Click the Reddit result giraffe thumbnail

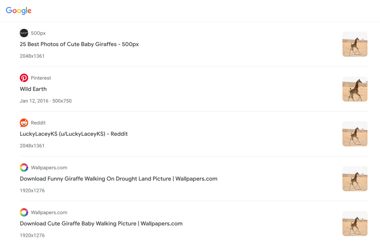click(355, 134)
